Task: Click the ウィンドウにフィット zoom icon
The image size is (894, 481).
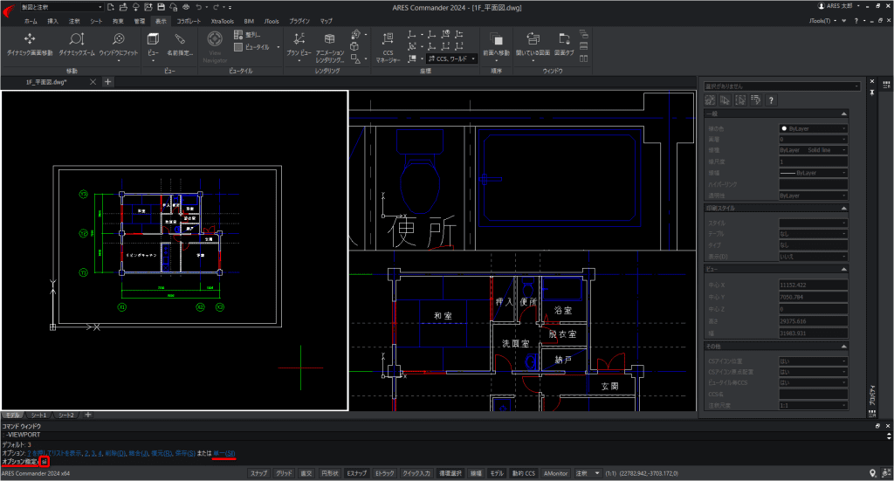Action: (x=119, y=45)
